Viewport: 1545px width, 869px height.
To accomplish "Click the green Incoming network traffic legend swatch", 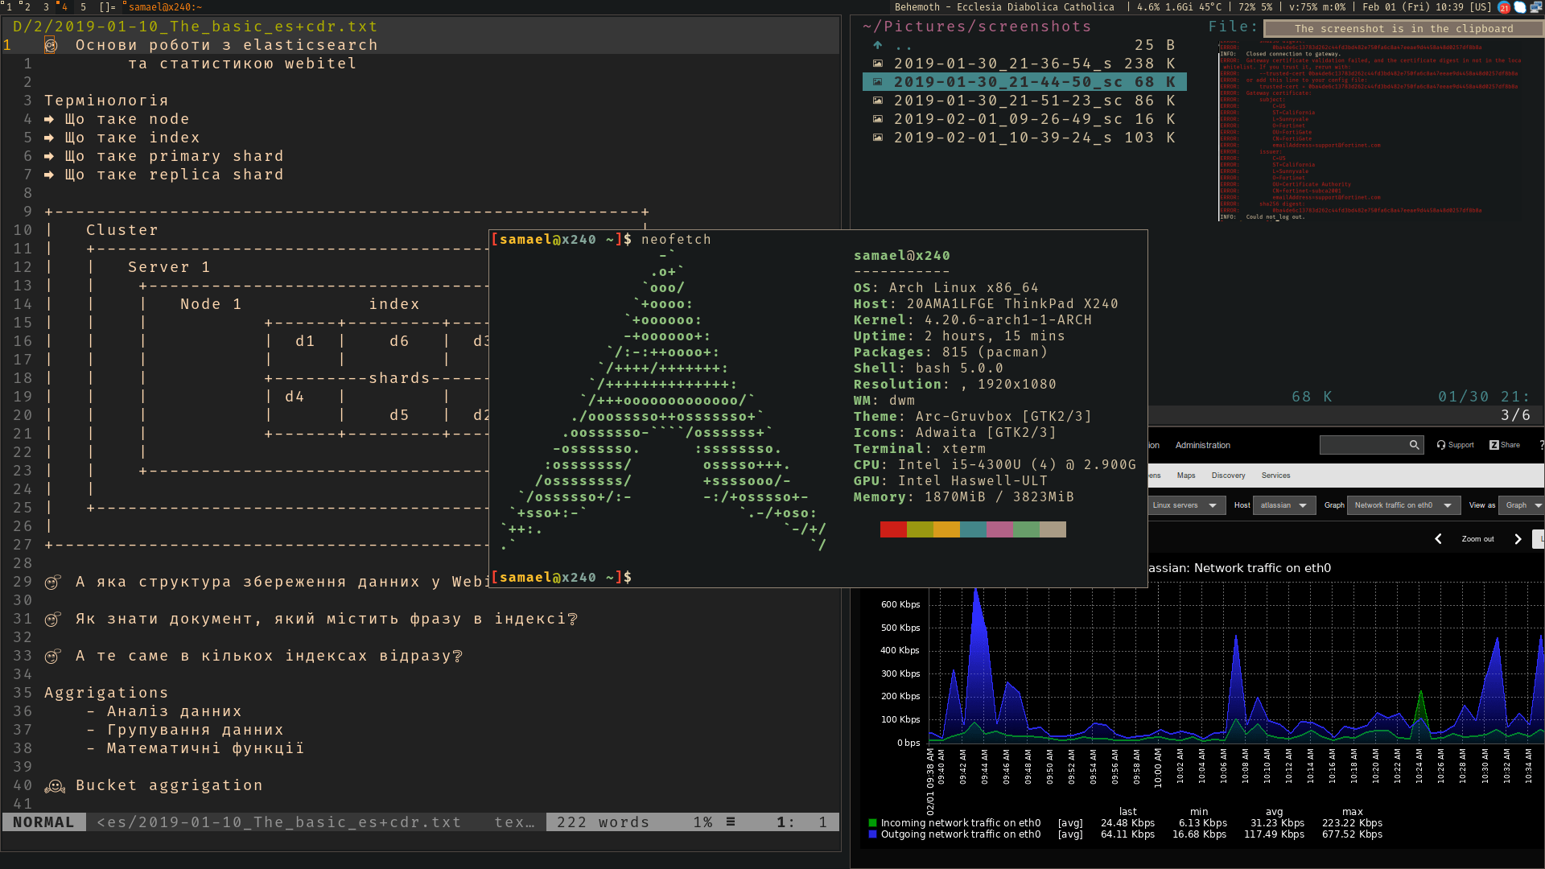I will click(872, 823).
